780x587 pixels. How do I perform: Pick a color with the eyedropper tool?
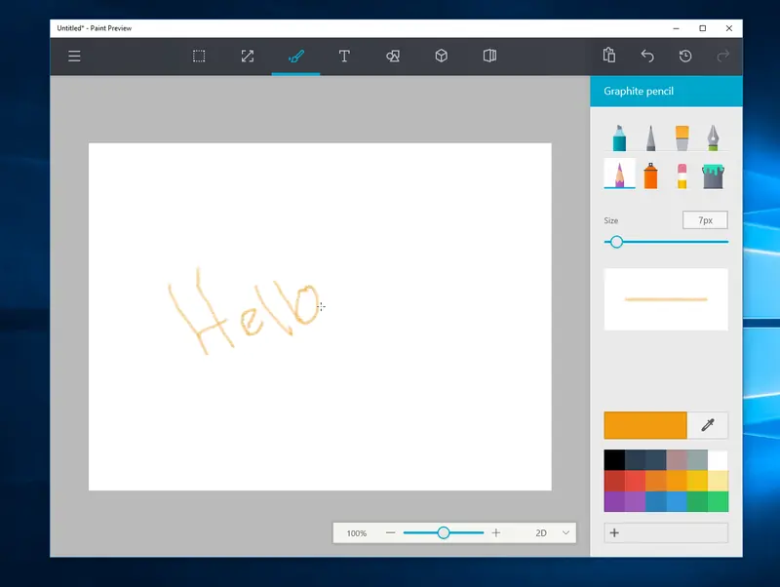click(707, 425)
